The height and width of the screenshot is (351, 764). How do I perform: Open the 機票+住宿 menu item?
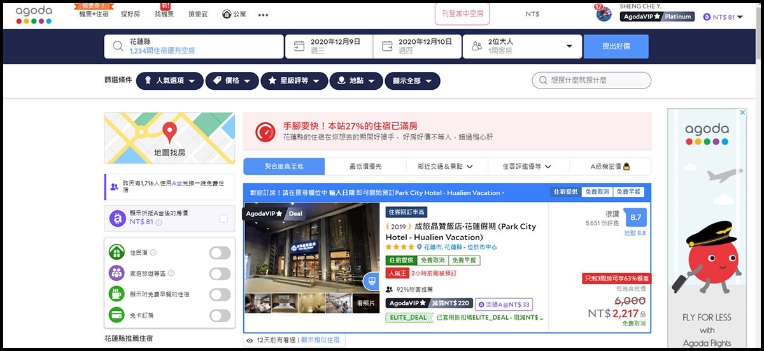coord(94,14)
